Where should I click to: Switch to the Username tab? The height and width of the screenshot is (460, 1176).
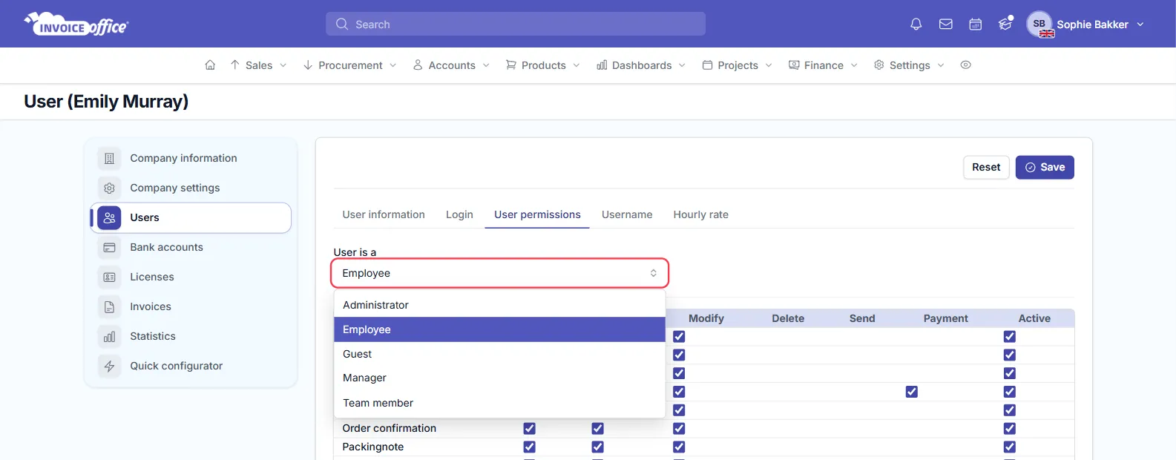(627, 214)
